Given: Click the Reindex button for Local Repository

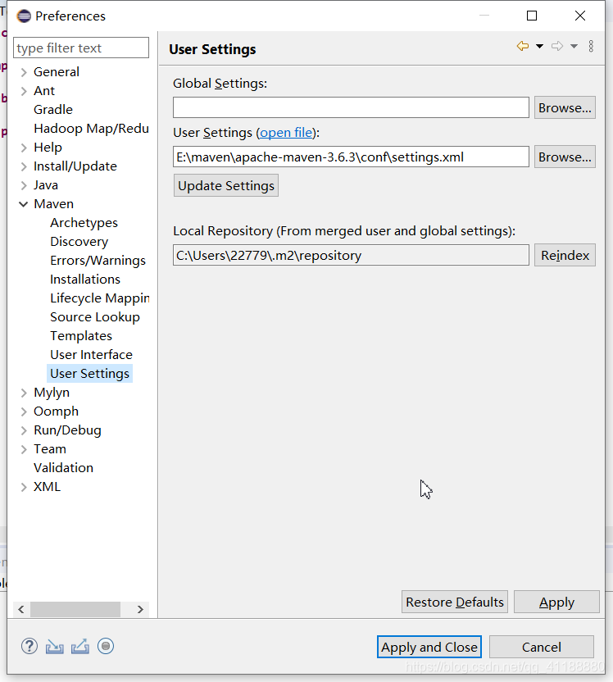Looking at the screenshot, I should 565,255.
